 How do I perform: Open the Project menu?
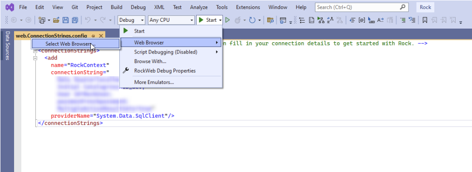tap(94, 7)
